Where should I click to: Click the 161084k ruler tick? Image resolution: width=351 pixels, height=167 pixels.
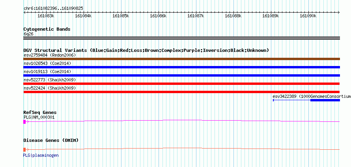pyautogui.click(x=84, y=16)
